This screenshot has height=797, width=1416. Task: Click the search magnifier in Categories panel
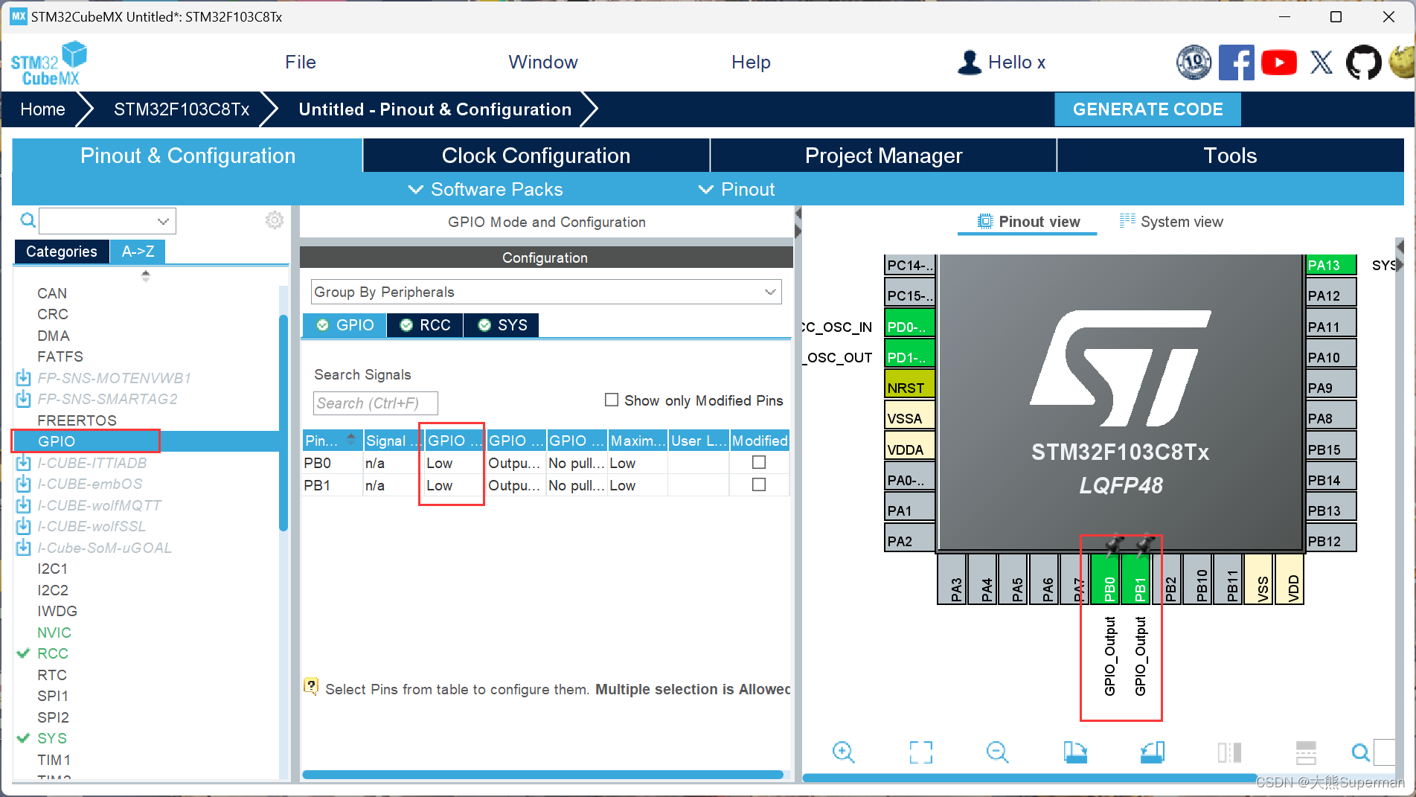tap(28, 220)
